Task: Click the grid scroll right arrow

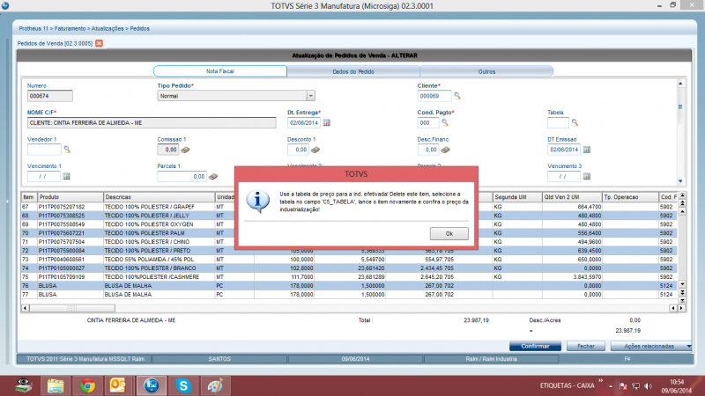Action: pos(681,308)
